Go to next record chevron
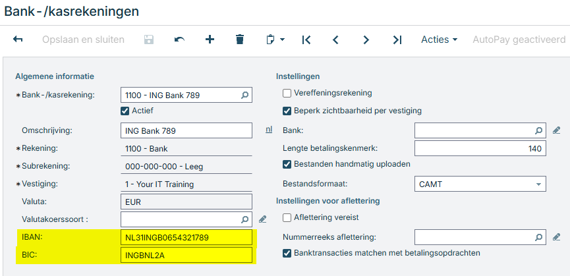The image size is (570, 276). tap(366, 40)
